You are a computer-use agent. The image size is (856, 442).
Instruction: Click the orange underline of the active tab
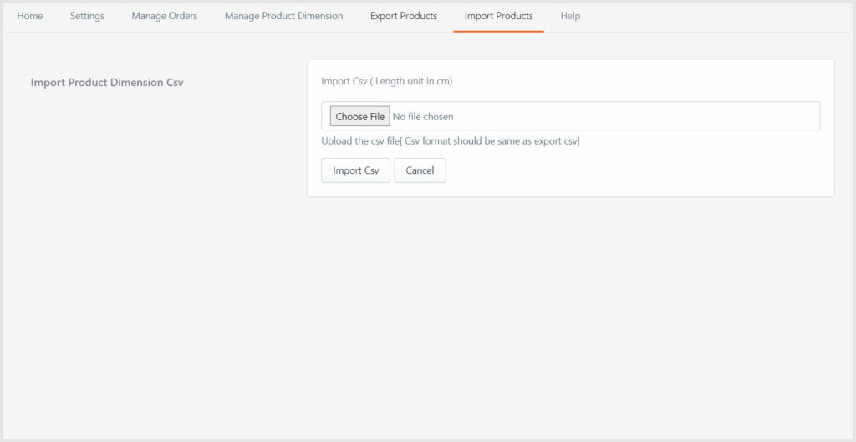498,31
